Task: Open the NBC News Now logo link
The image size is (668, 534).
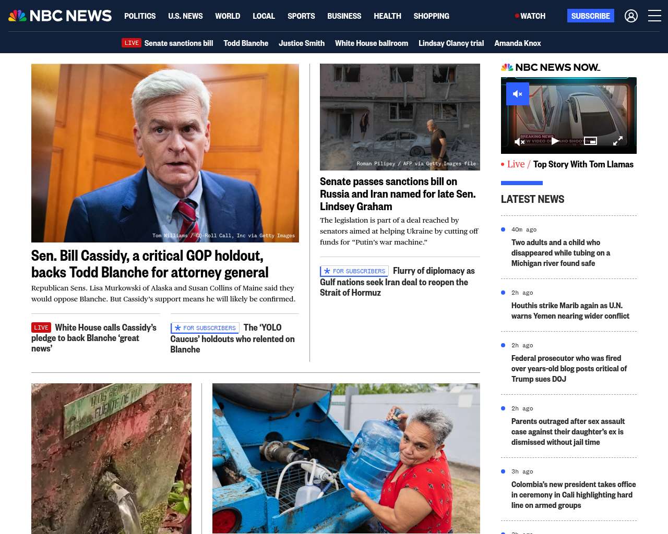Action: (x=551, y=67)
